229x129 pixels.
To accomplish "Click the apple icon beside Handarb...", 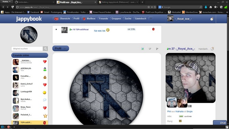I will [x=212, y=49].
